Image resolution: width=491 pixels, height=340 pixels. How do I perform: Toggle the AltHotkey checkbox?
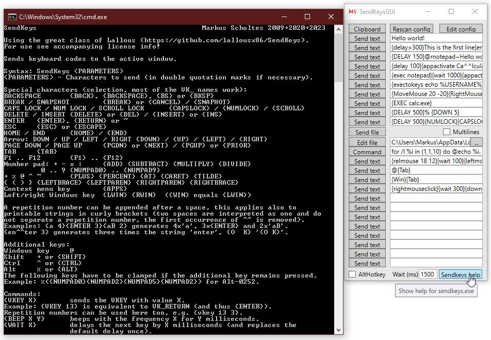352,274
